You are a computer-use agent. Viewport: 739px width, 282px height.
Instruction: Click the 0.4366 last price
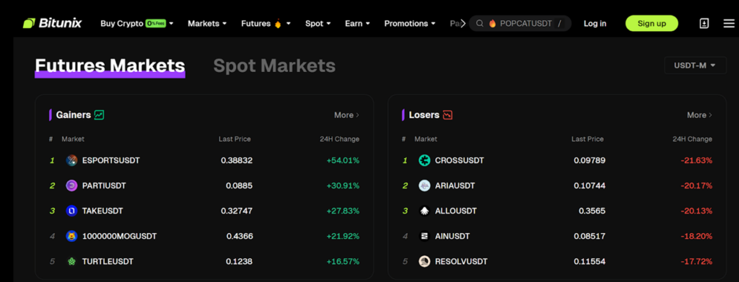[x=240, y=236]
